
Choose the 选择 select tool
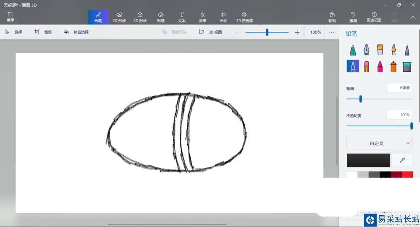pyautogui.click(x=14, y=32)
